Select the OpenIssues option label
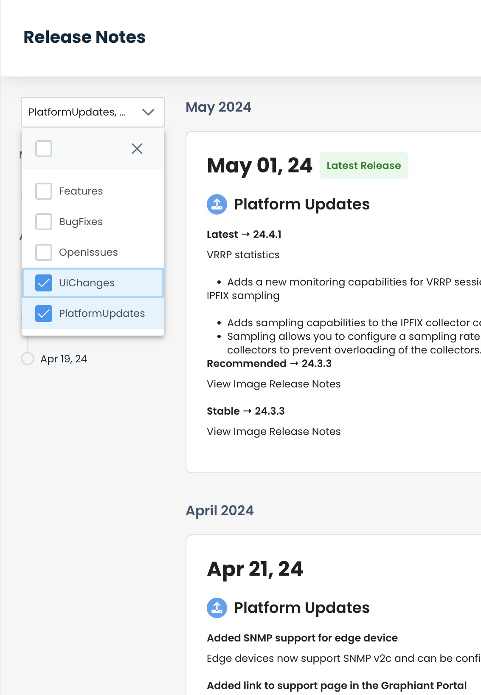This screenshot has width=481, height=695. (88, 252)
